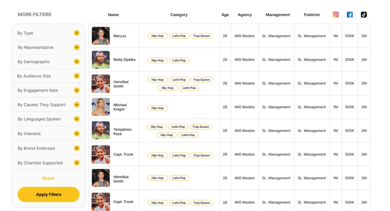Expand the By Type filter
Image resolution: width=390 pixels, height=211 pixels.
(77, 33)
